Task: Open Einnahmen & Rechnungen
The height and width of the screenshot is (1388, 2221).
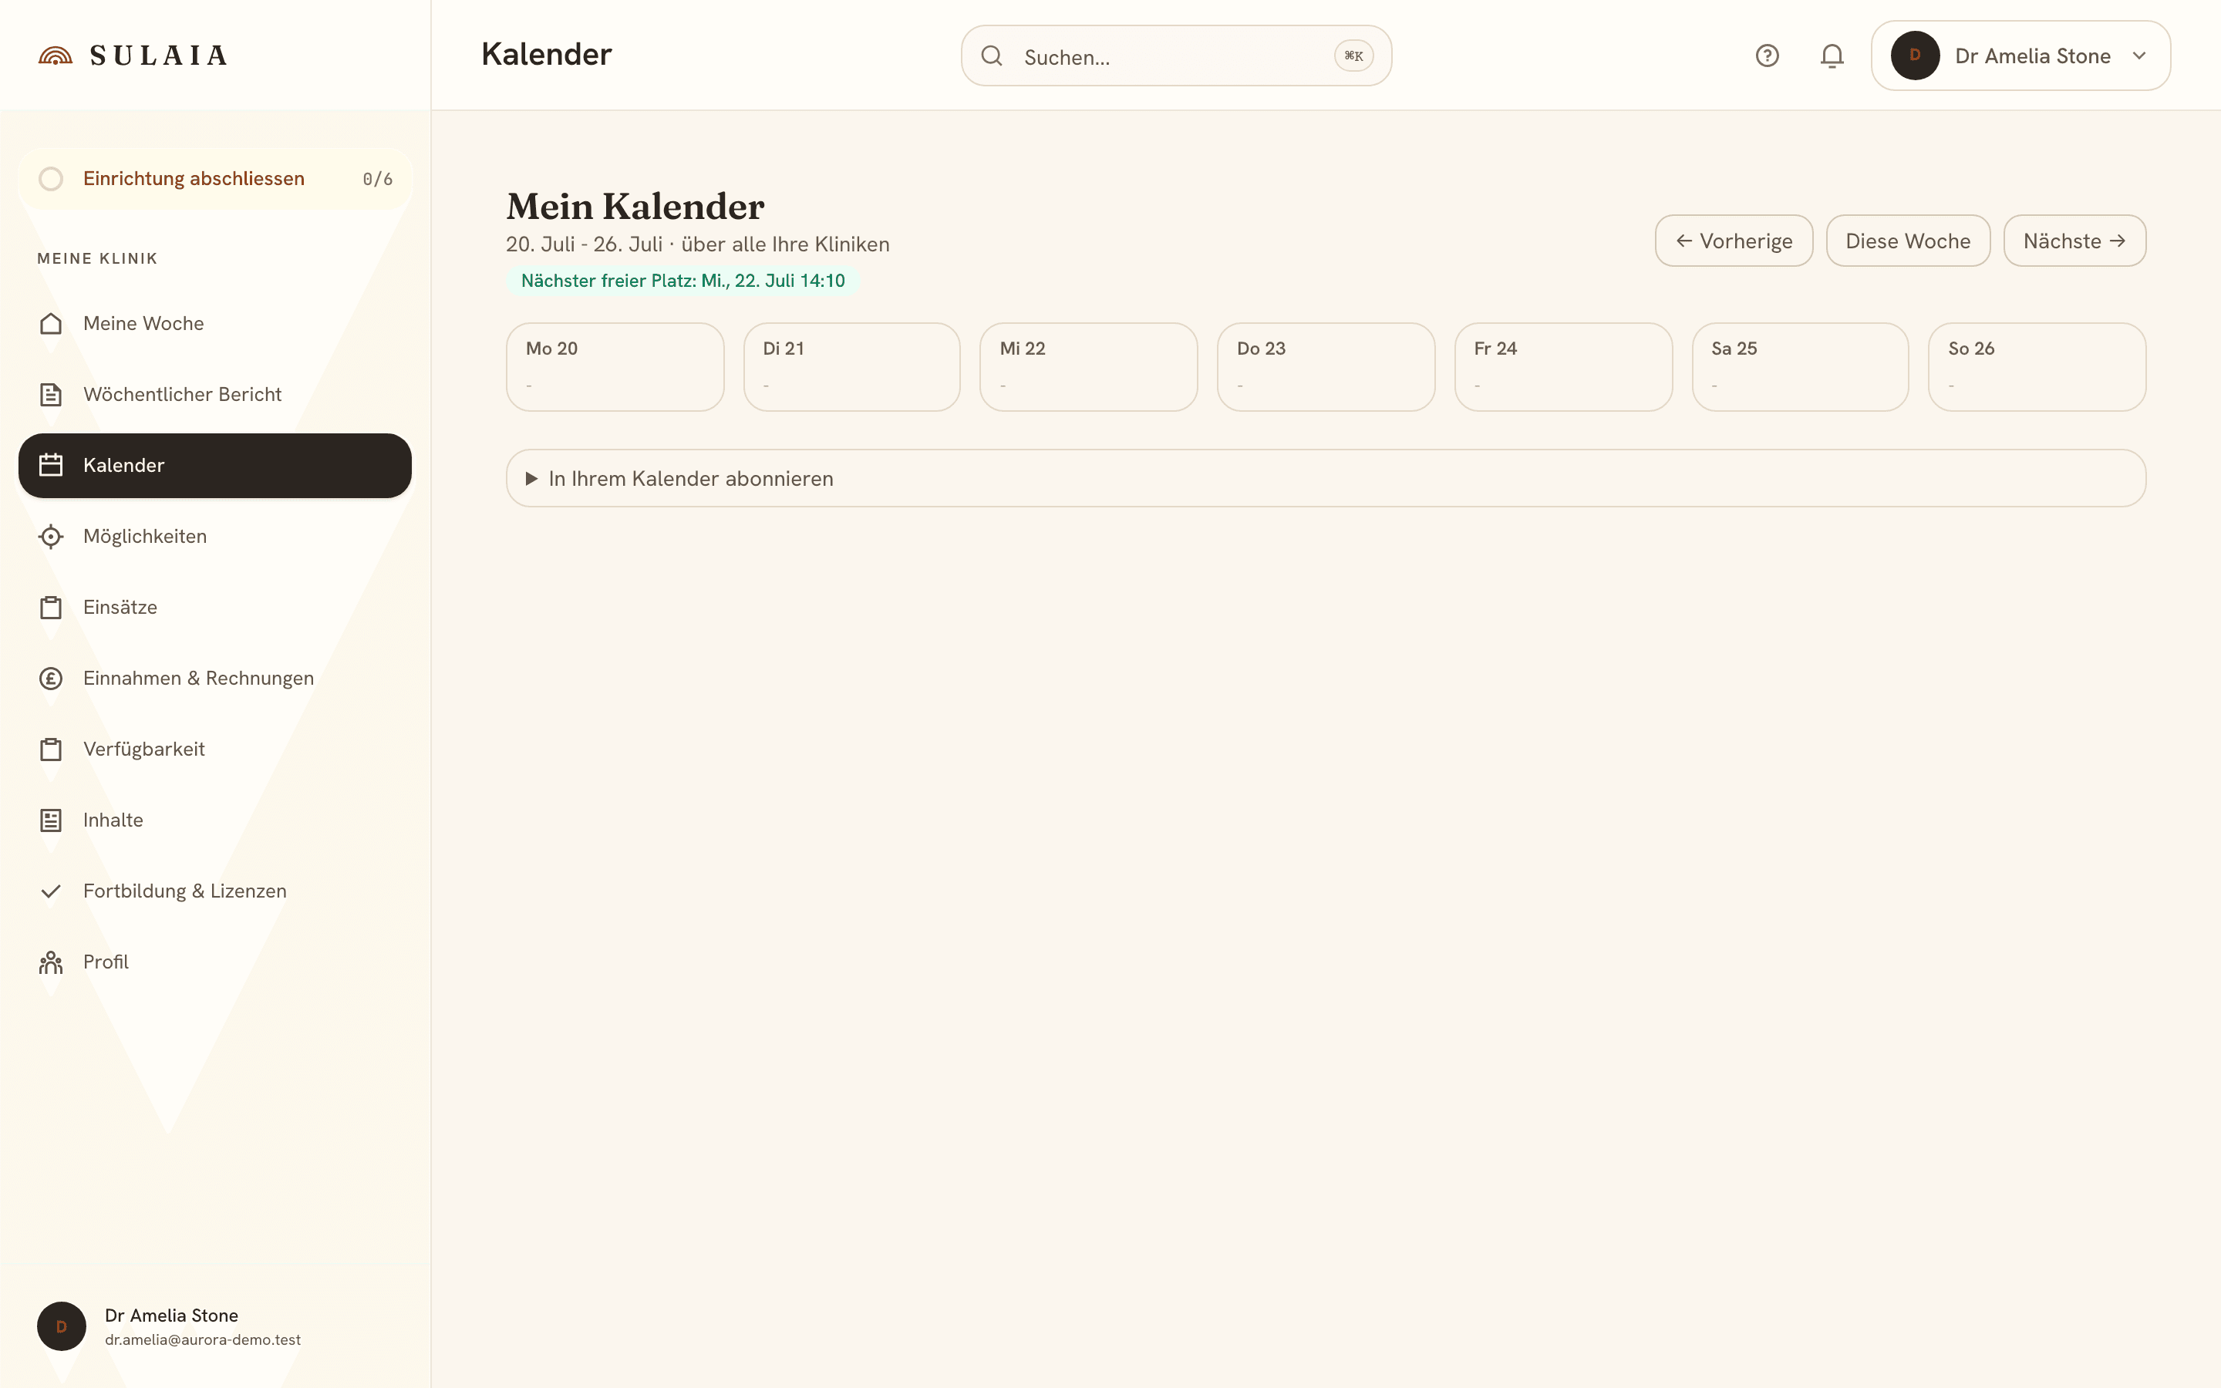Action: point(214,679)
